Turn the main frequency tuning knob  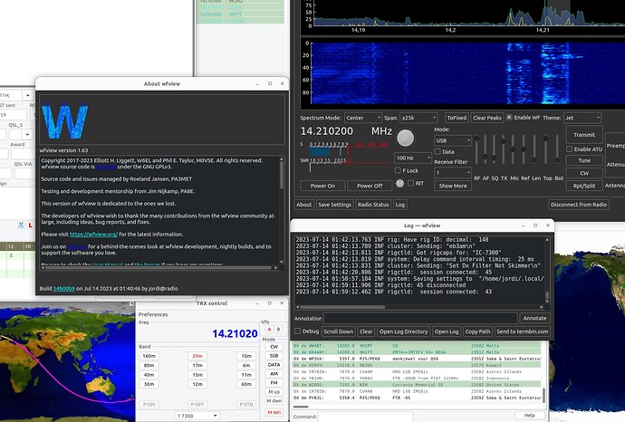pos(406,138)
